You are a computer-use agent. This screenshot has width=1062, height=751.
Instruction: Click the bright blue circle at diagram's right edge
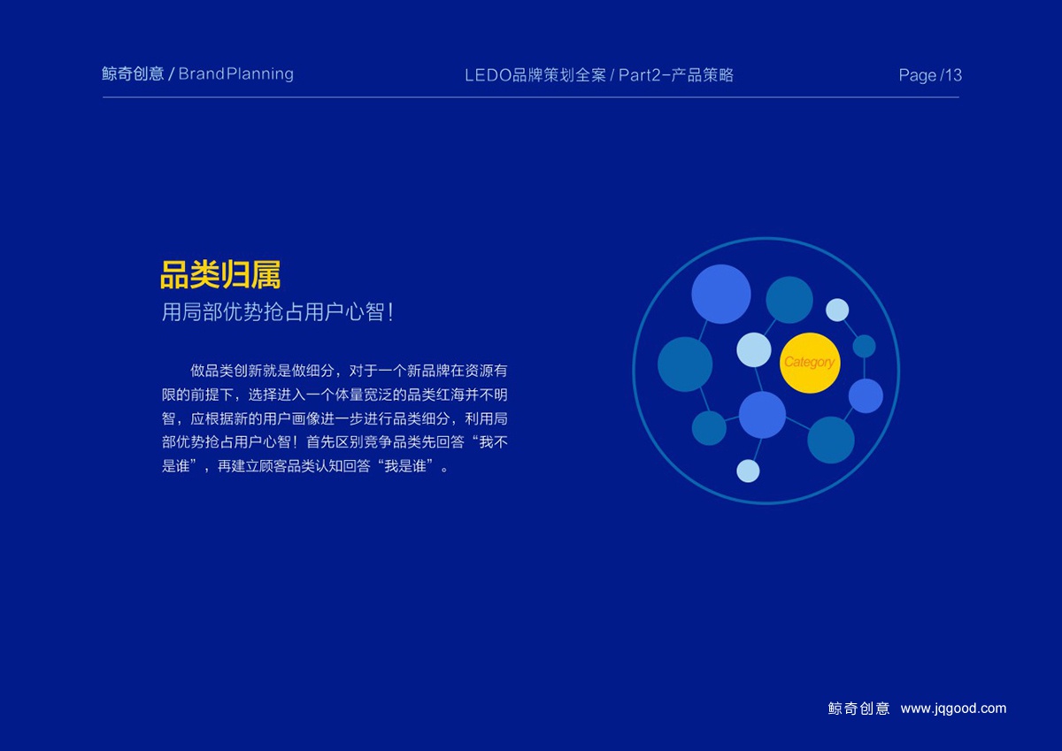(866, 395)
